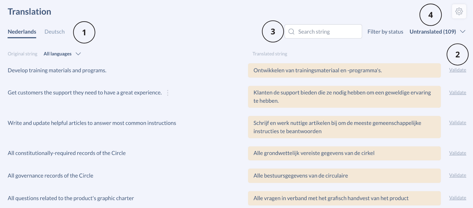Edit translated string 'Alle bestuursgegevens van de circulaire'
This screenshot has width=473, height=208.
point(344,176)
